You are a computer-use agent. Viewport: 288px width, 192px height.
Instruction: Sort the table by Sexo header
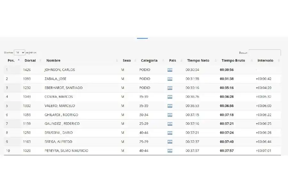point(127,60)
